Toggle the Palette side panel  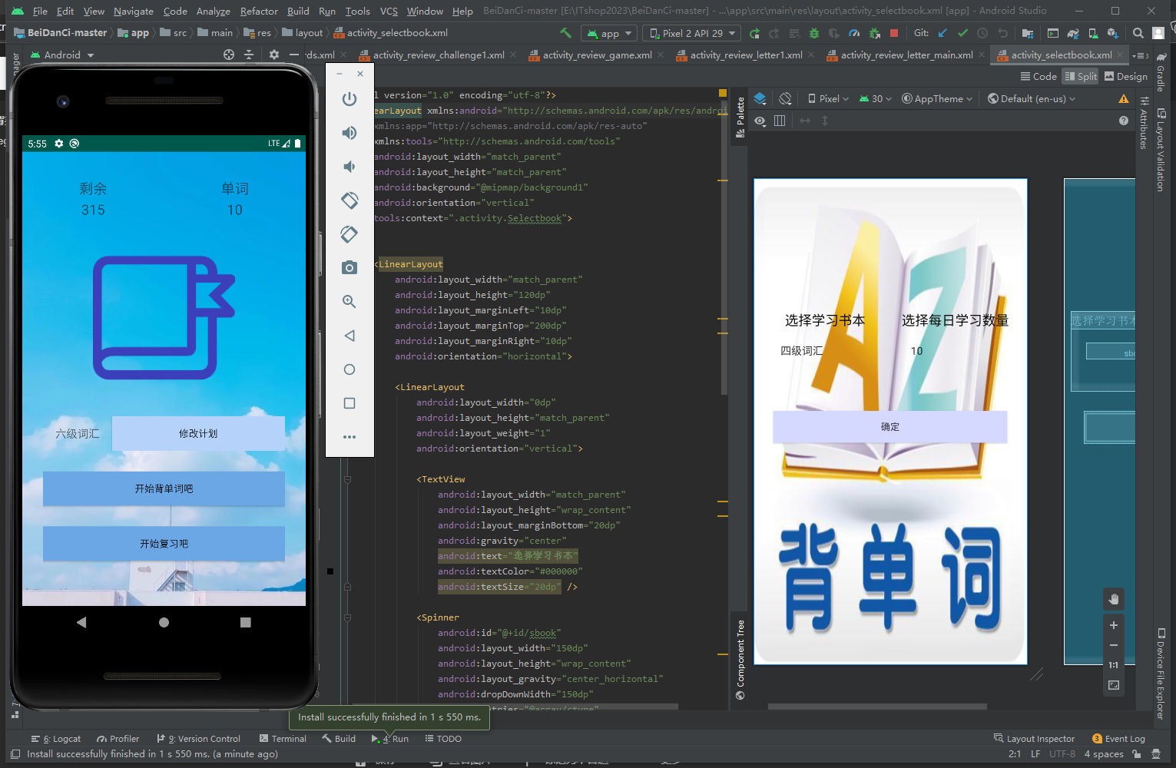tap(740, 118)
